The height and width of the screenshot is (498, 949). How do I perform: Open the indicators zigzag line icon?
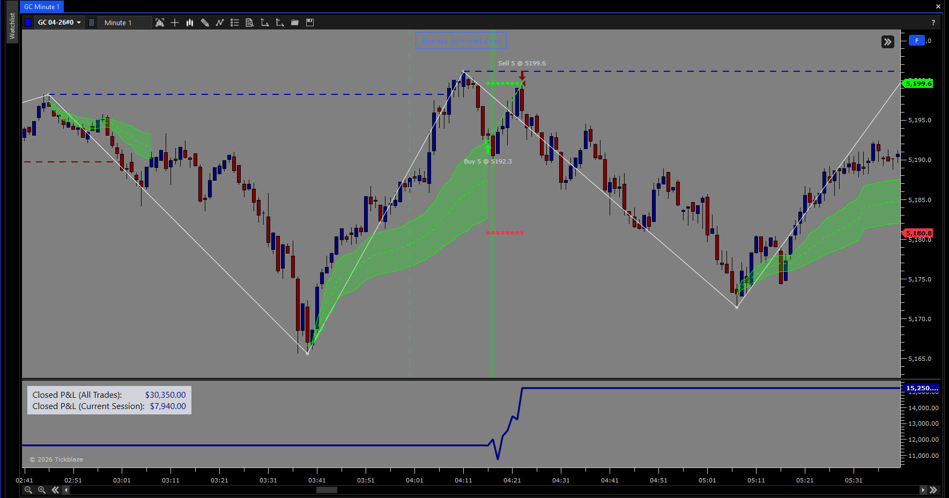[220, 23]
